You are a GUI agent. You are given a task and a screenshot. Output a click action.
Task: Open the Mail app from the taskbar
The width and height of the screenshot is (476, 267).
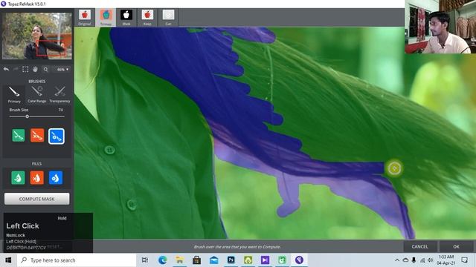pos(214,260)
